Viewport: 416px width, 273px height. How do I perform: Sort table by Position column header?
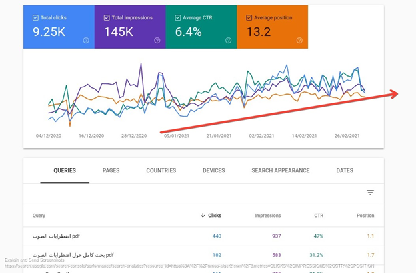tap(365, 216)
